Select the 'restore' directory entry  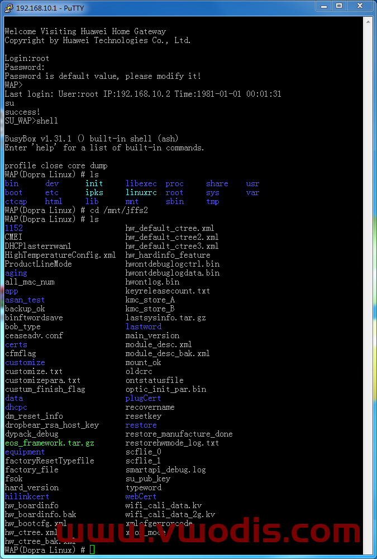[141, 425]
